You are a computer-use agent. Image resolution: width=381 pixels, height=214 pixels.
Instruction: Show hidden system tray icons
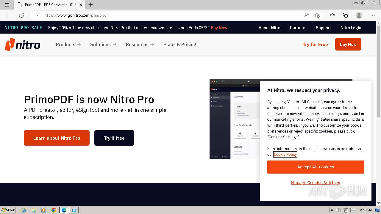(x=332, y=210)
